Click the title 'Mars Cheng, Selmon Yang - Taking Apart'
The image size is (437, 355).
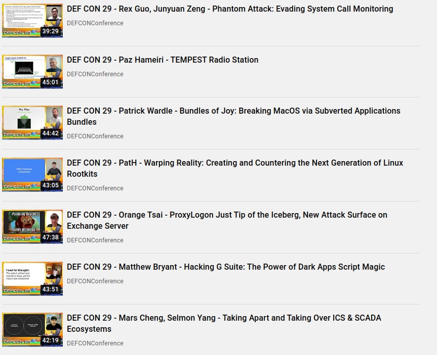[x=224, y=323]
